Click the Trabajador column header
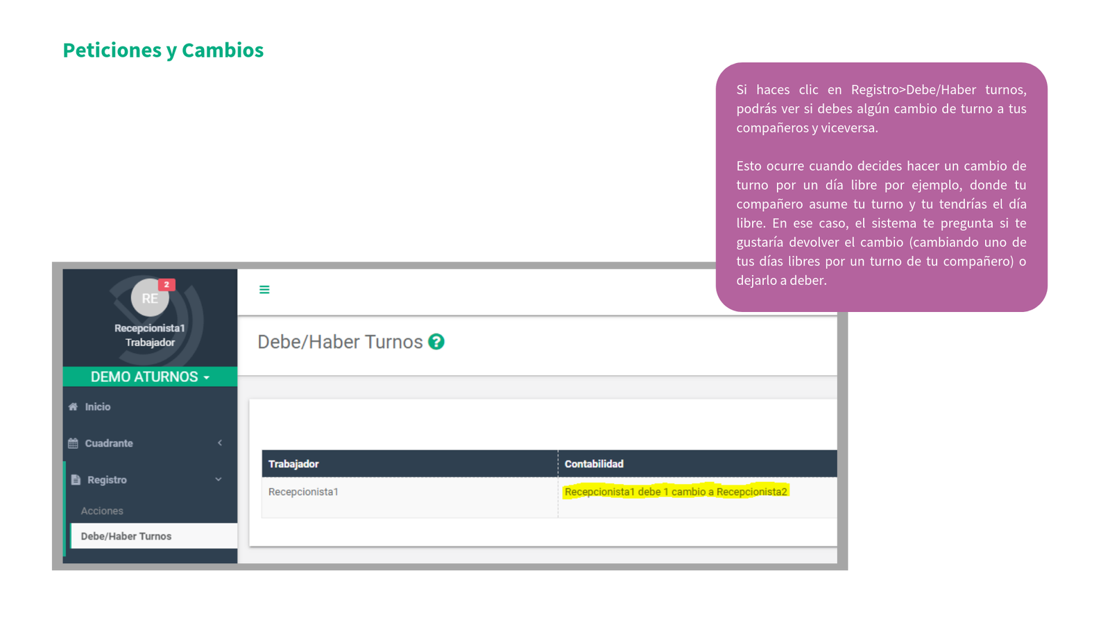Screen dimensions: 1110x624 293,464
